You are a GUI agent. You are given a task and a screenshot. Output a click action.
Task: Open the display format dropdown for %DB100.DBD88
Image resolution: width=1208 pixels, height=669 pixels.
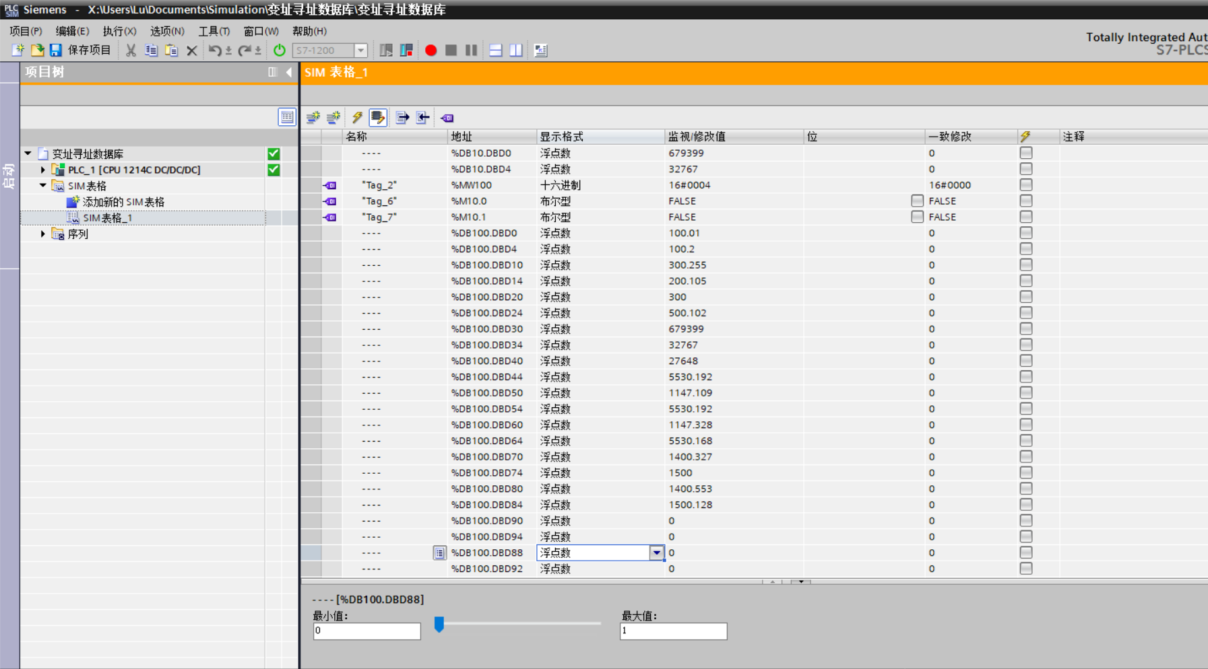[656, 553]
